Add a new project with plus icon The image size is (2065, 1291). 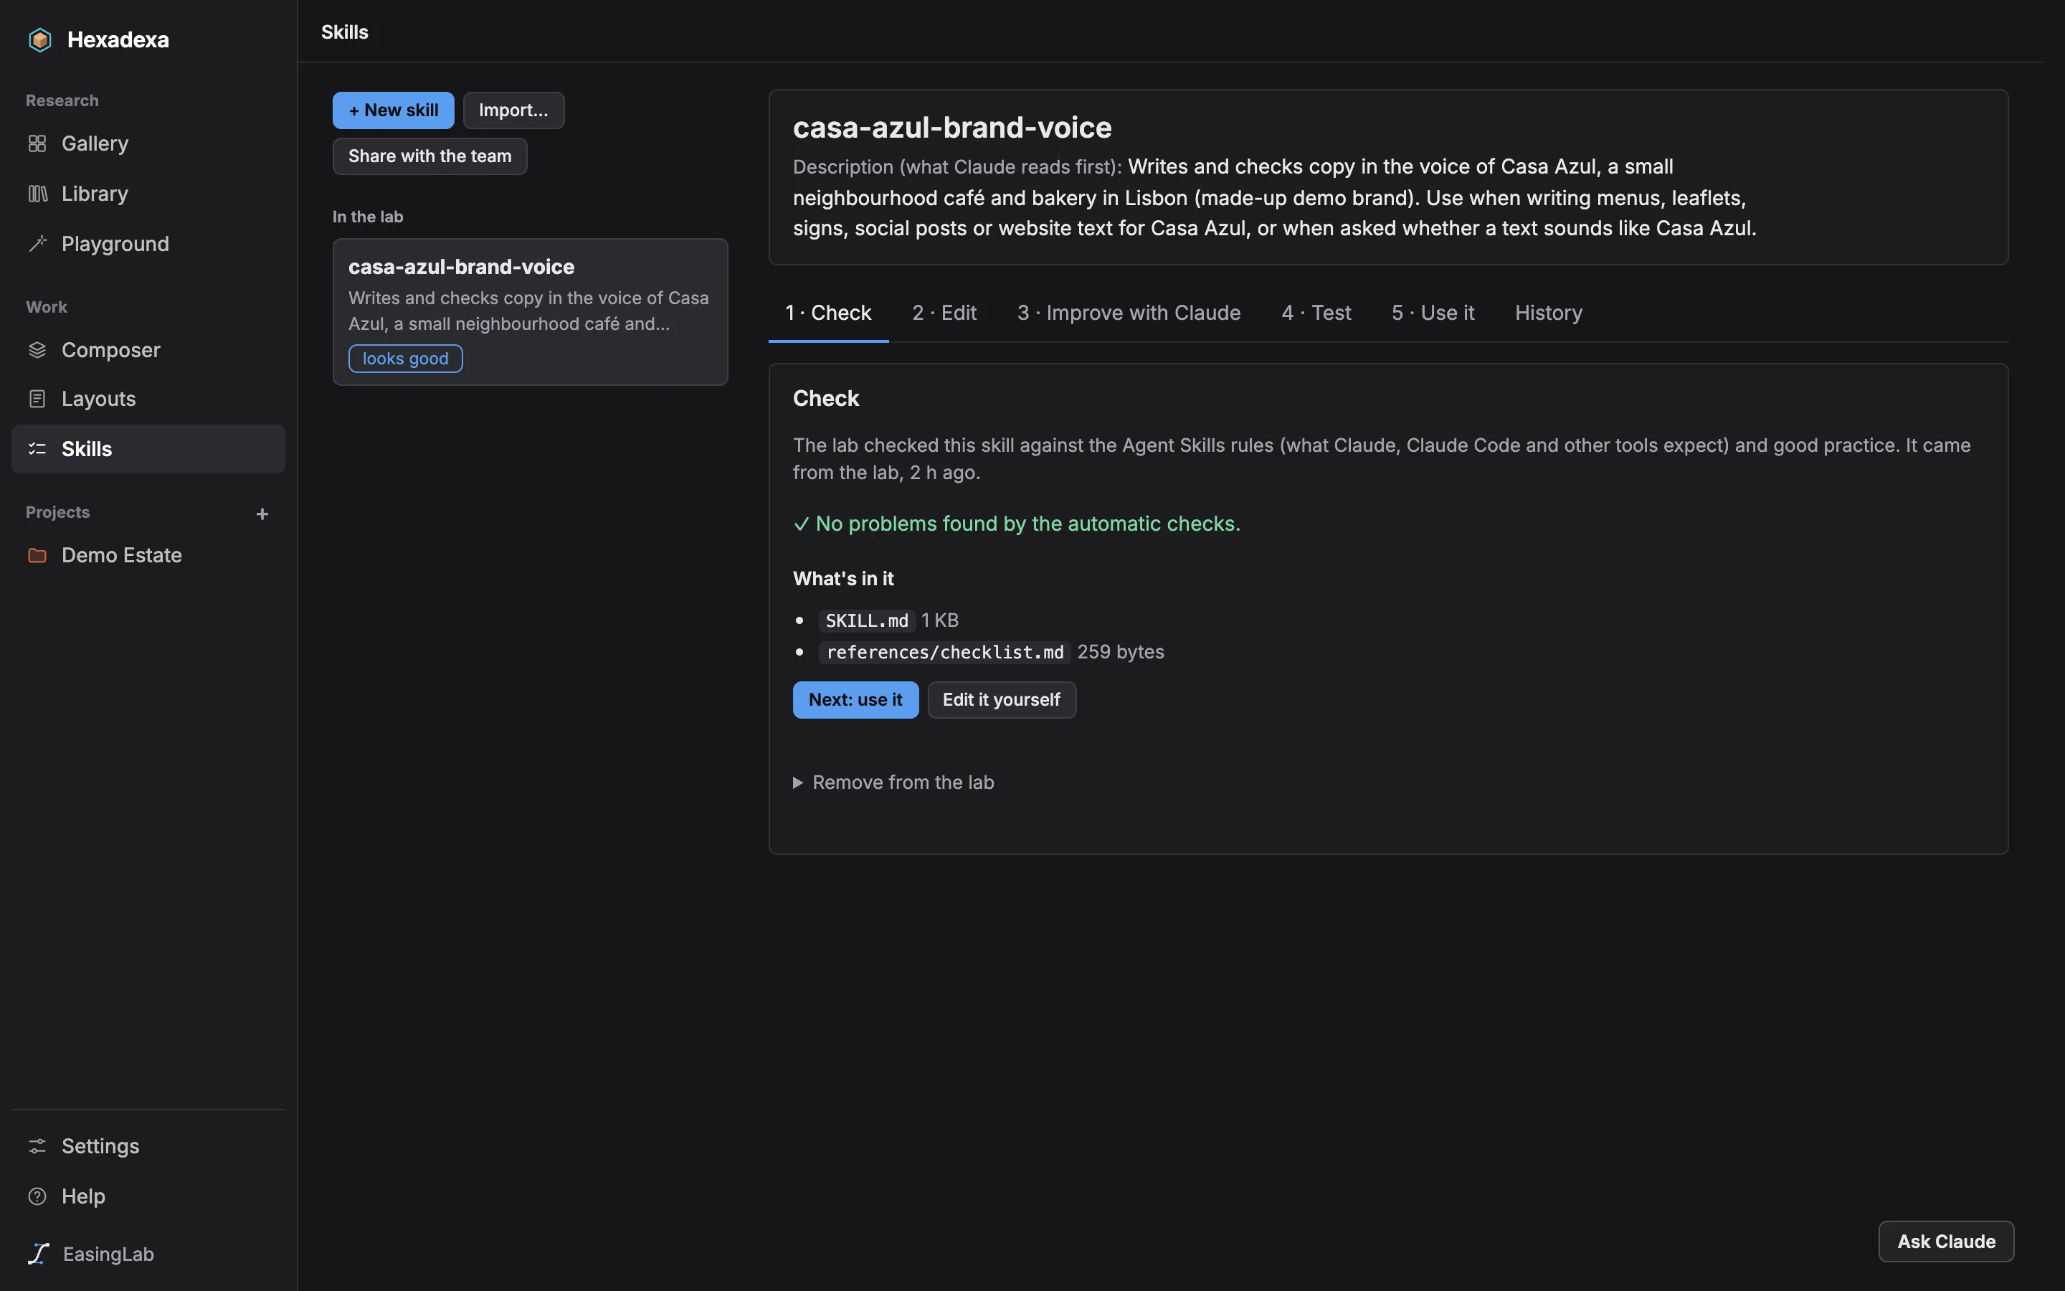tap(262, 513)
